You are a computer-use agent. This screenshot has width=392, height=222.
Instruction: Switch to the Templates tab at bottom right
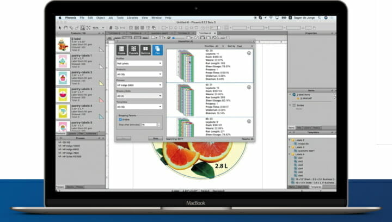[316, 187]
